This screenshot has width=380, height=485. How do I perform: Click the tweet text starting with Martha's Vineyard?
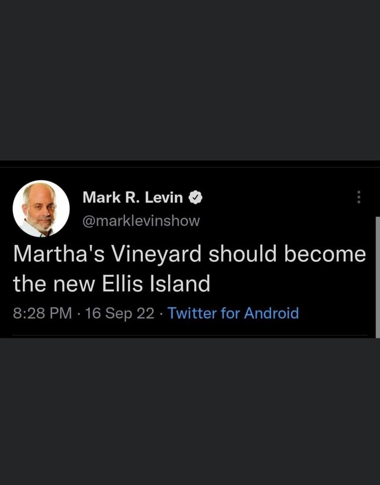pos(189,268)
